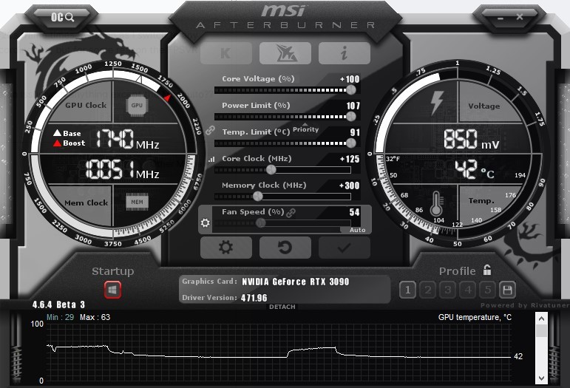Click the lightning bolt voltage icon
The height and width of the screenshot is (388, 570).
pos(437,103)
